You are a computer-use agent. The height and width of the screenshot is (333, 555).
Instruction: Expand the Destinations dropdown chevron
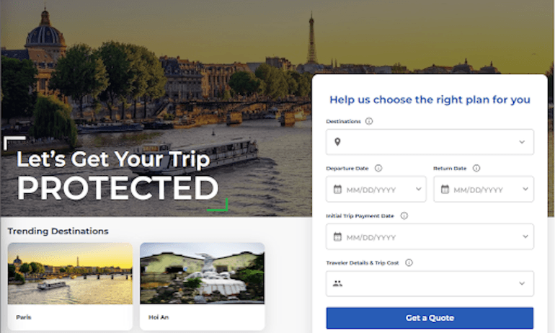pyautogui.click(x=522, y=142)
